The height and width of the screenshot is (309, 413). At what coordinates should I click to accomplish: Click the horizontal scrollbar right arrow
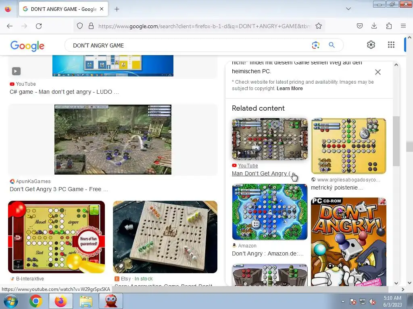(x=403, y=289)
